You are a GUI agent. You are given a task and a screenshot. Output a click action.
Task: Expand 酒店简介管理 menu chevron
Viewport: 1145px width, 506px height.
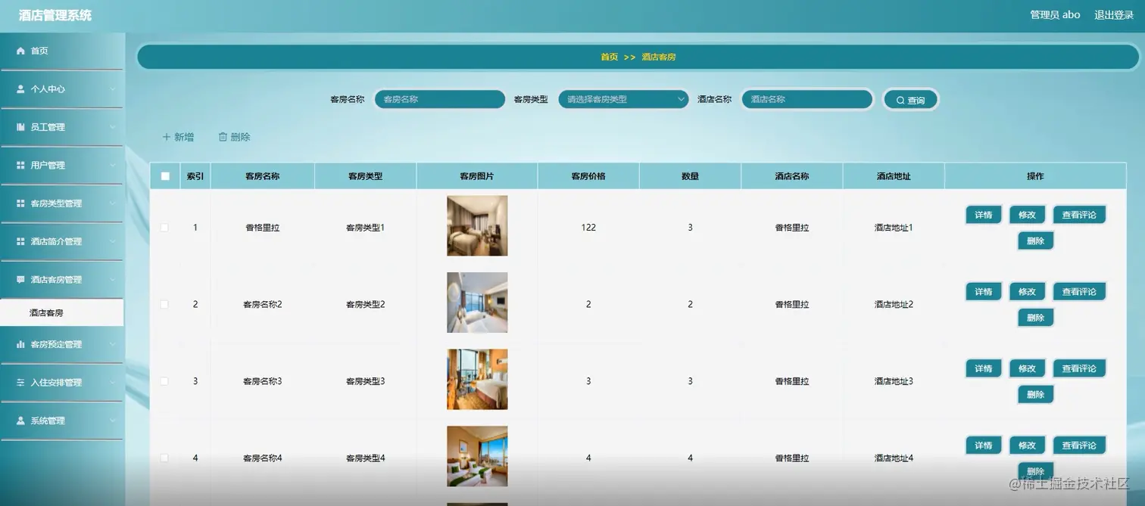pyautogui.click(x=113, y=241)
